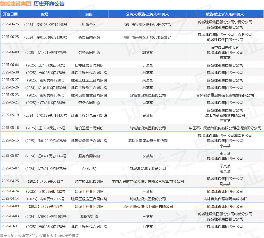Click the 服务合同纠纷 case cause cell
264x238 pixels.
tap(89, 156)
